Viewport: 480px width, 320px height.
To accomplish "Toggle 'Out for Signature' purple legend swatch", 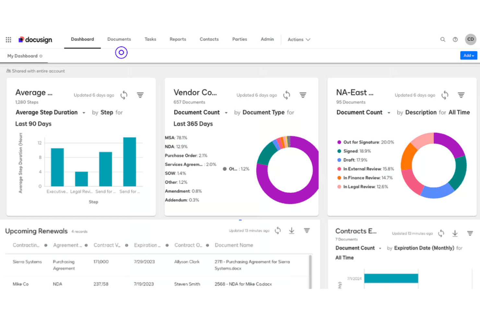I will (339, 142).
